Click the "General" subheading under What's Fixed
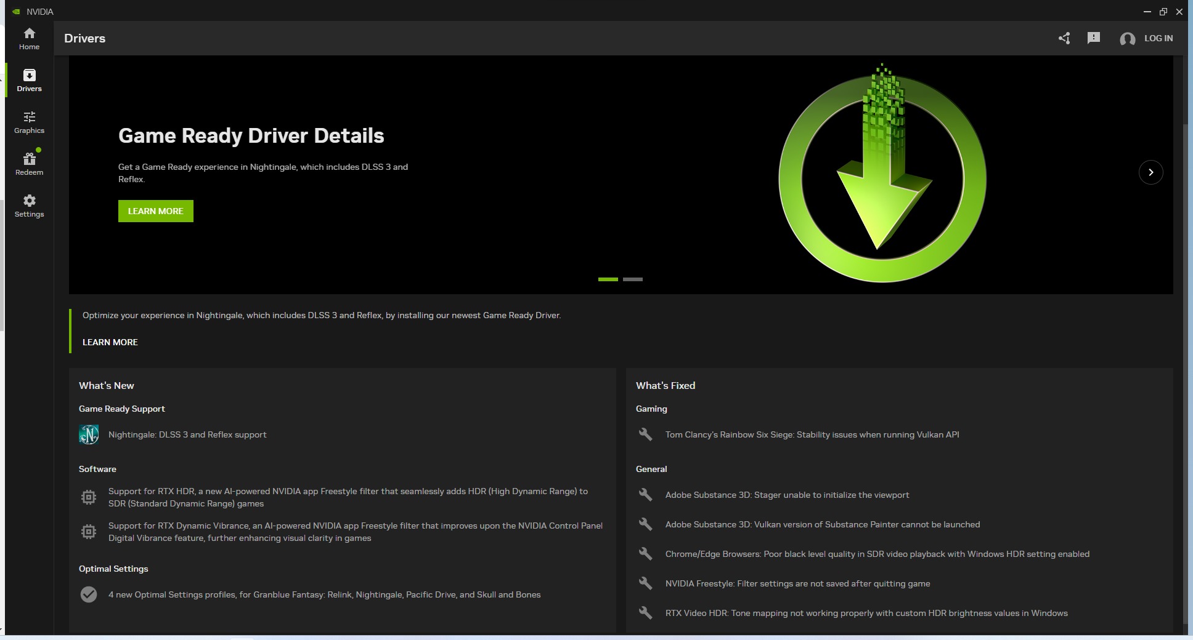 tap(651, 469)
